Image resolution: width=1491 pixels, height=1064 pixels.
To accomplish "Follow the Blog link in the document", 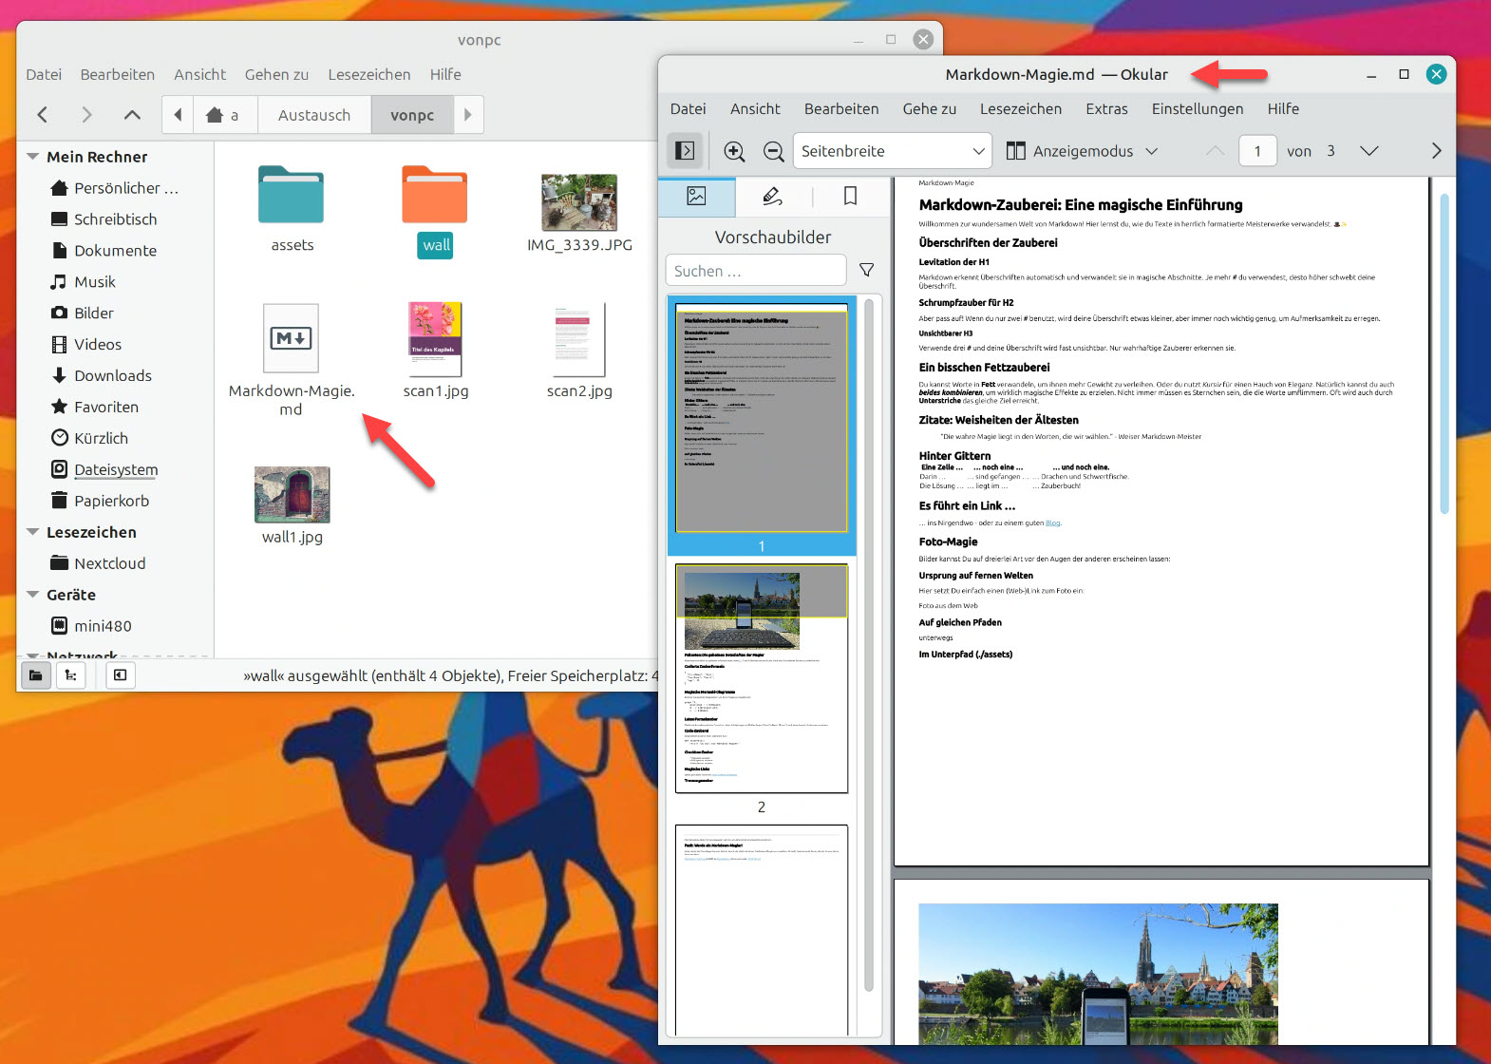I will tap(1052, 522).
